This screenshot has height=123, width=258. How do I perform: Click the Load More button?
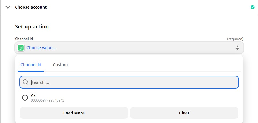pos(74,113)
